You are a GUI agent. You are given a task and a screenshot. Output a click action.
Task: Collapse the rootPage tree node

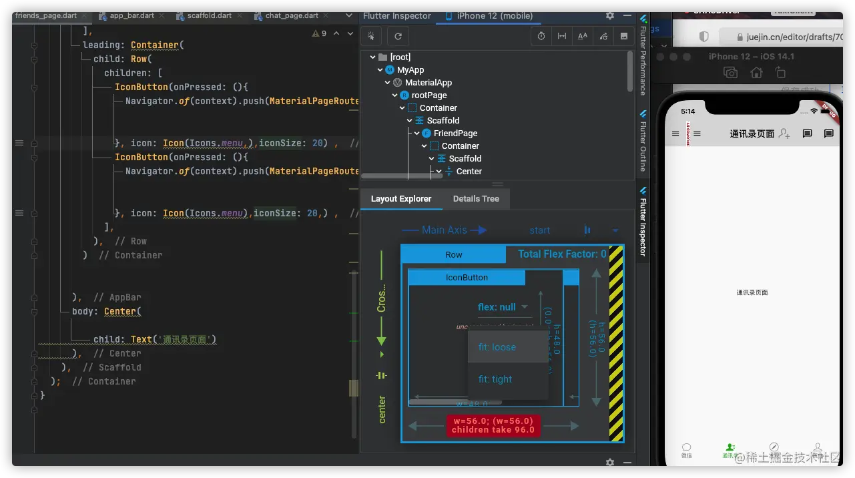394,95
